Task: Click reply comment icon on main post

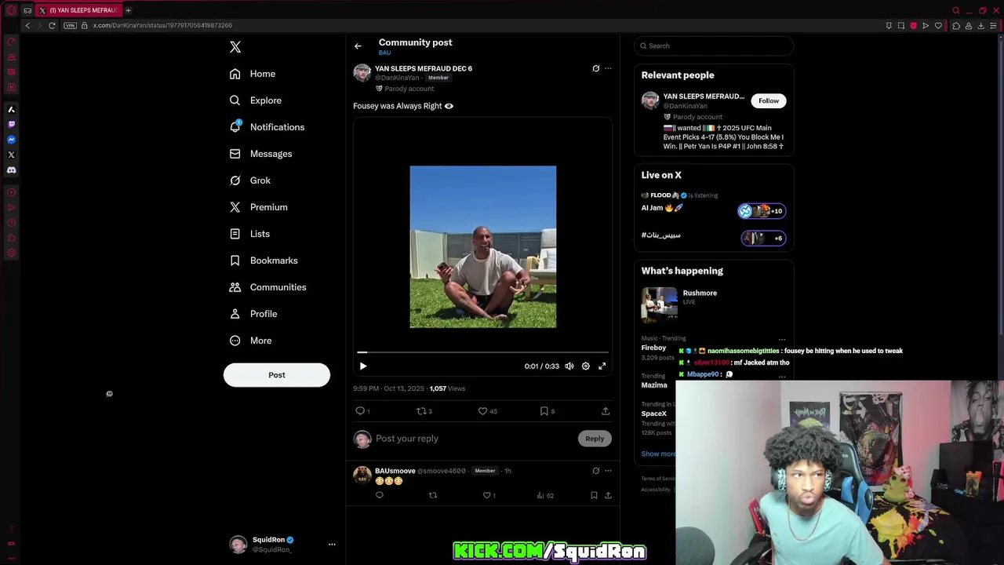Action: pos(361,410)
